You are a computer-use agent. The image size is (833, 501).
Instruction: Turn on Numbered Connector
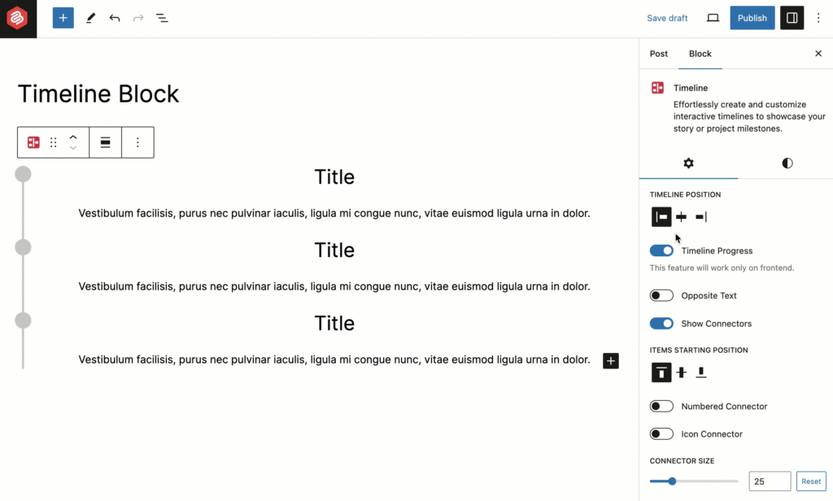pos(661,406)
